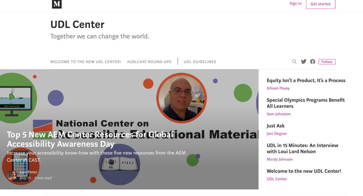Click the Follow button
Image resolution: width=363 pixels, height=196 pixels.
coord(327,62)
